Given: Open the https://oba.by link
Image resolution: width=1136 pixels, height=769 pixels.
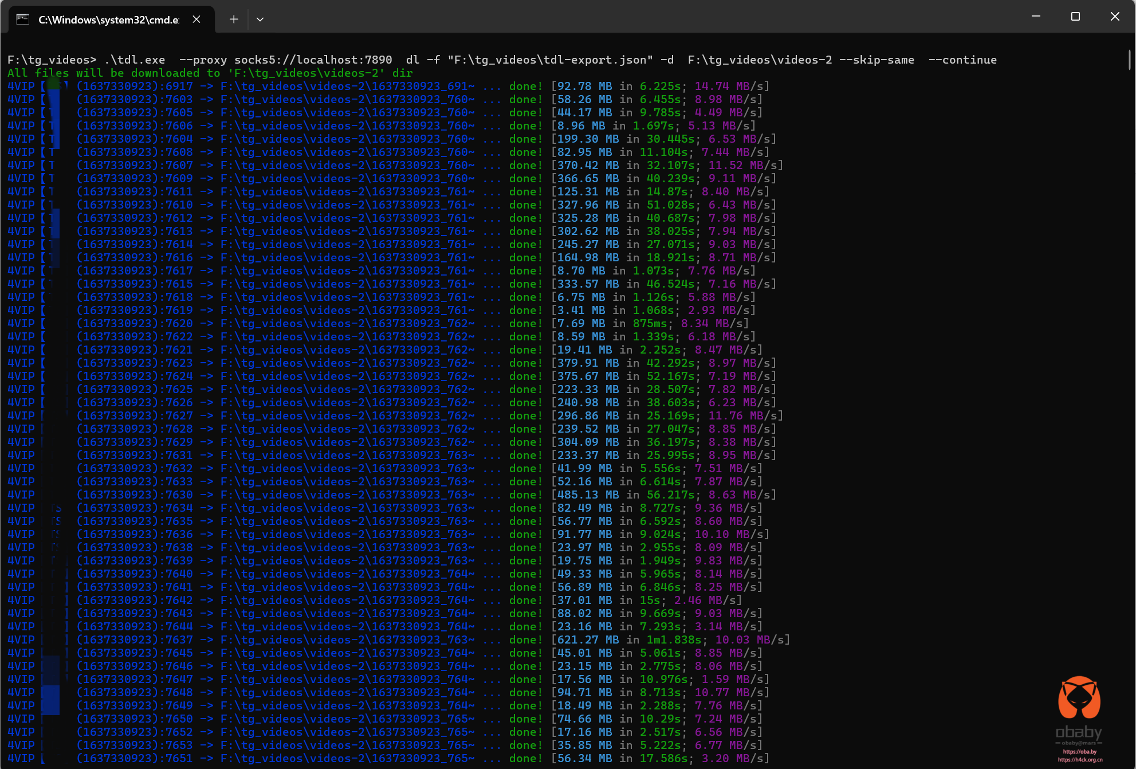Looking at the screenshot, I should pos(1079,752).
